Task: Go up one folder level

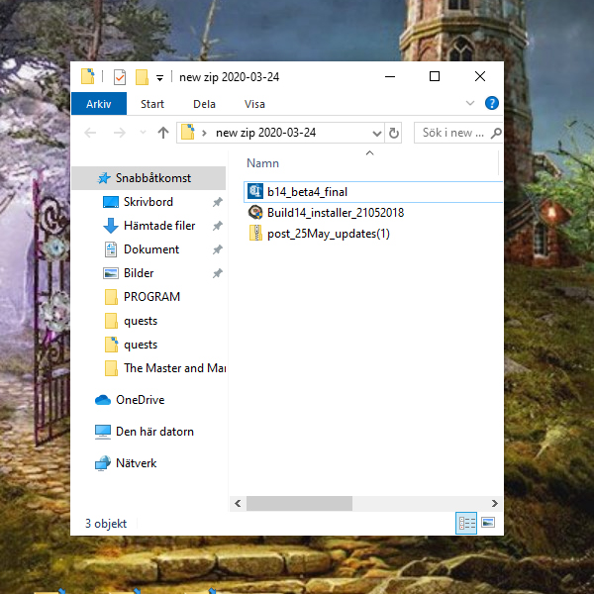Action: click(x=163, y=133)
